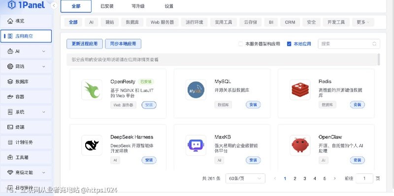Open the OpenResty app logo
This screenshot has width=394, height=196.
tap(92, 90)
